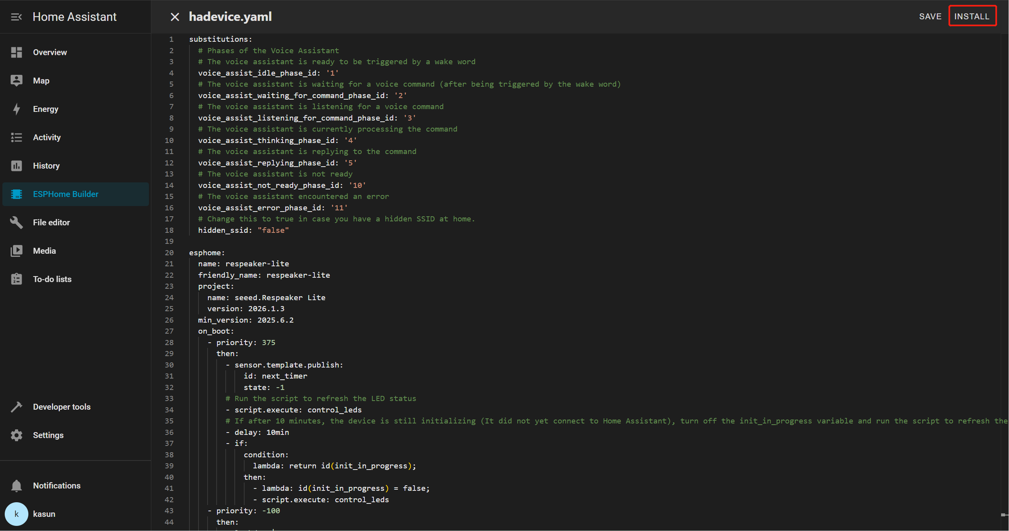Close the hadevice.yaml editor
This screenshot has height=531, width=1009.
pyautogui.click(x=175, y=17)
